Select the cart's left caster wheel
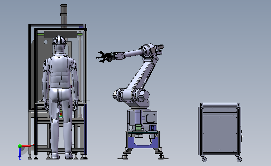 click(x=204, y=159)
